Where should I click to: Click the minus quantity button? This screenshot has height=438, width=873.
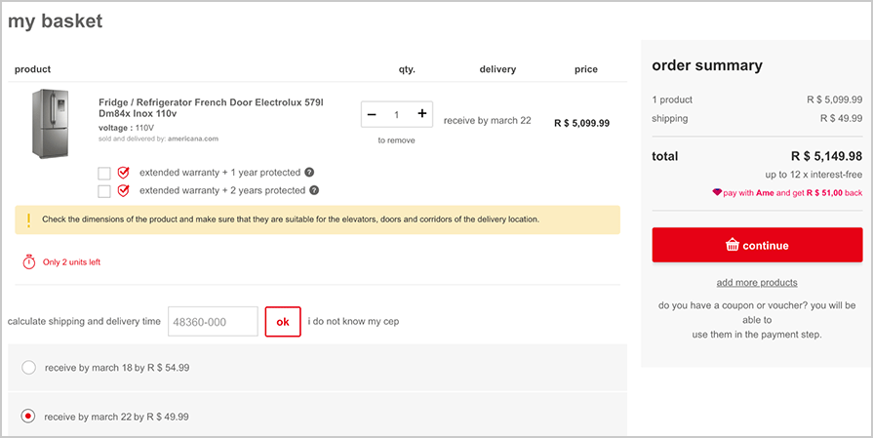coord(372,114)
